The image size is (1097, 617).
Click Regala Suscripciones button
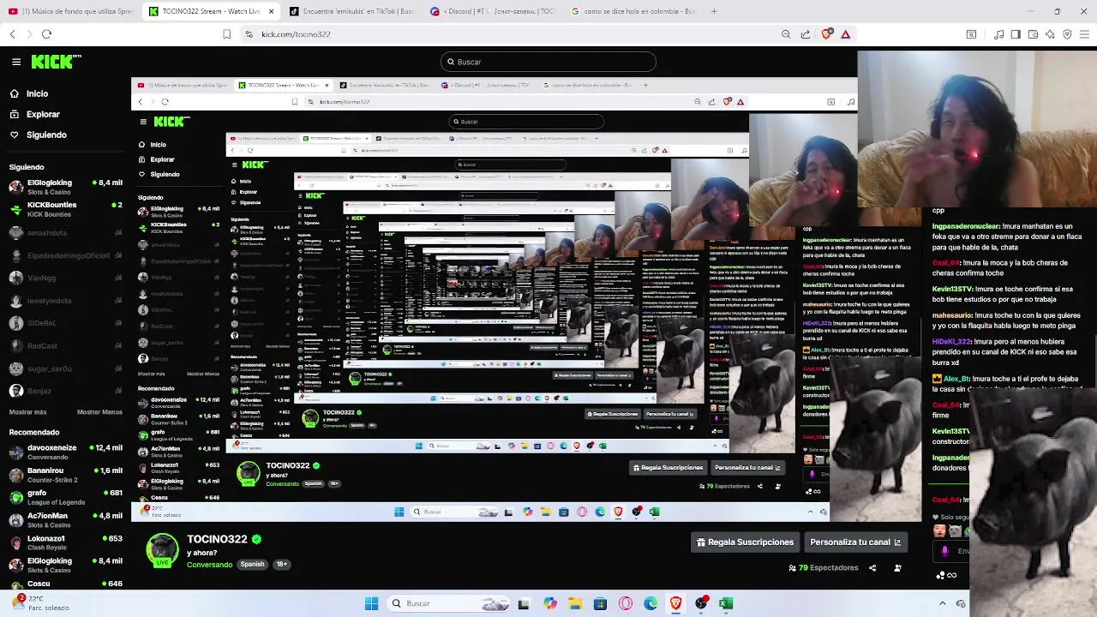745,542
